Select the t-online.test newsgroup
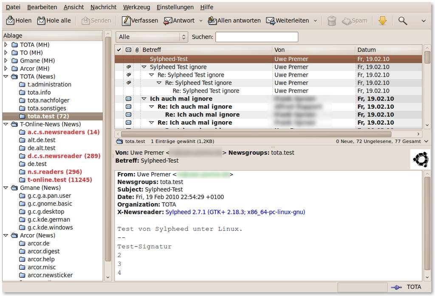 pos(59,180)
